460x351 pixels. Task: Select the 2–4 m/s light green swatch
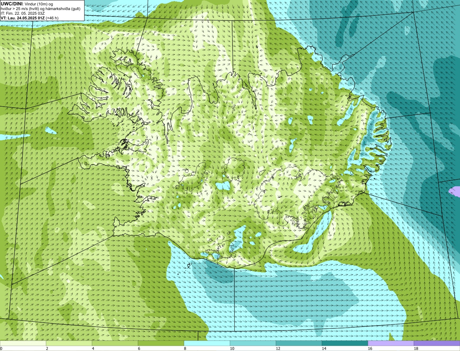(69, 343)
